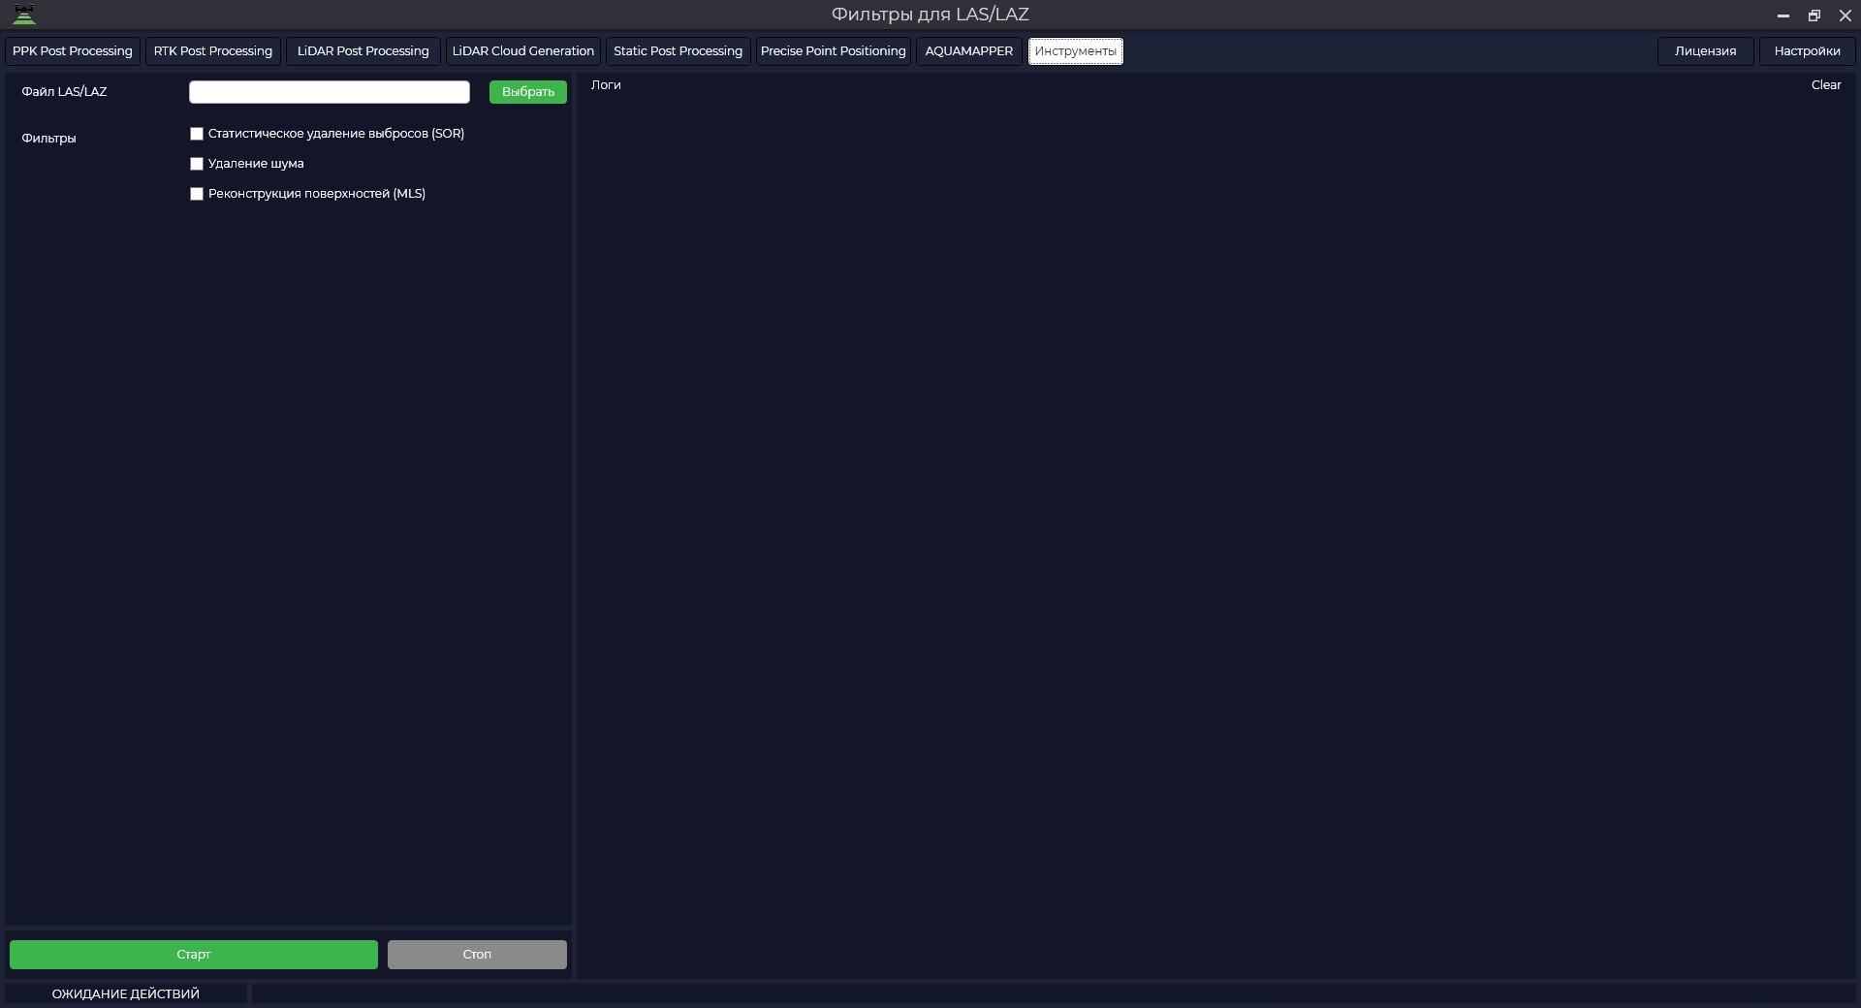This screenshot has height=1008, width=1861.
Task: Toggle the Удаление шума checkbox
Action: pos(197,164)
